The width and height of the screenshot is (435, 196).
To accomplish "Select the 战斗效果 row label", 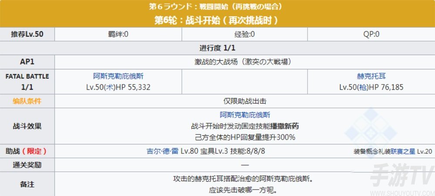I will [27, 126].
